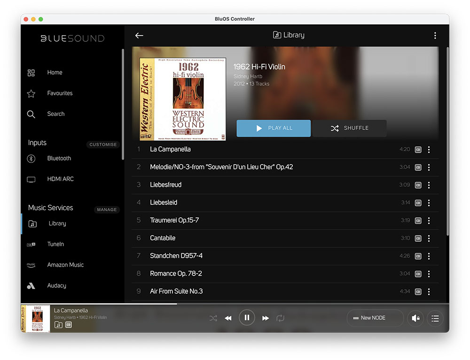Image resolution: width=470 pixels, height=360 pixels.
Task: Pause the current track
Action: 247,318
